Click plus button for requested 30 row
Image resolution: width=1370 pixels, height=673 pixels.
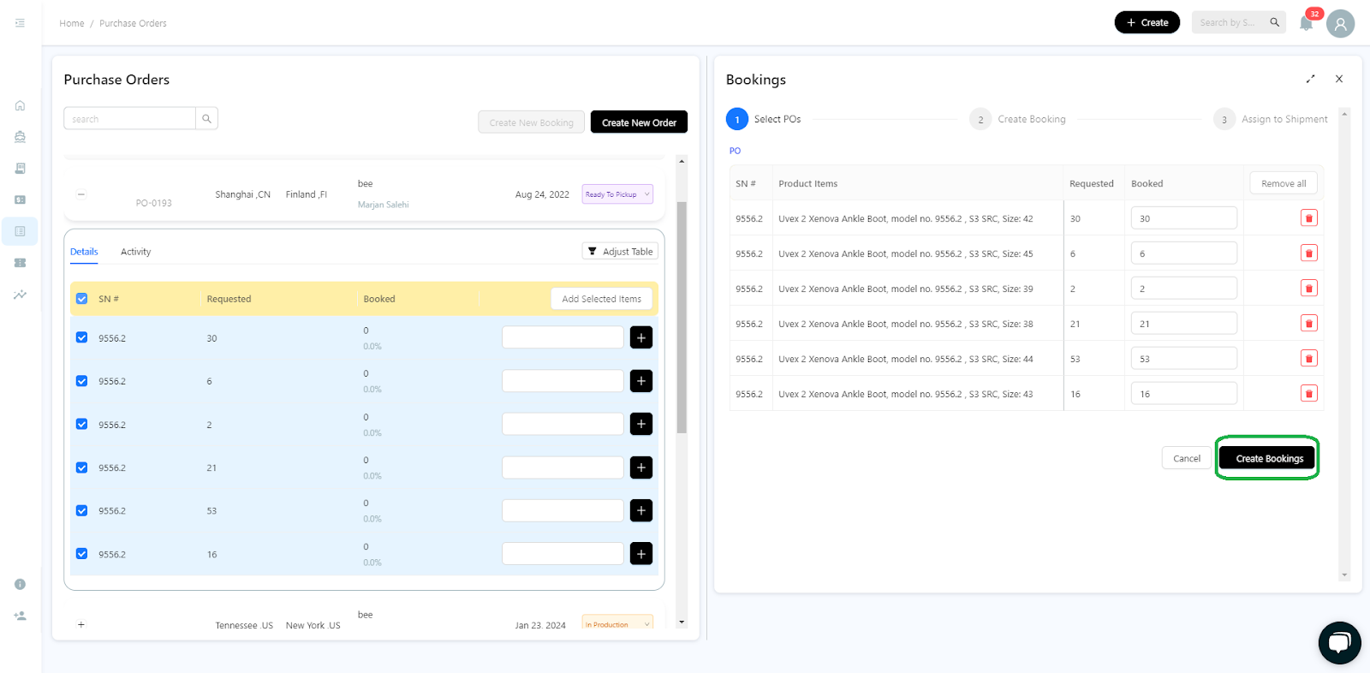click(x=641, y=338)
